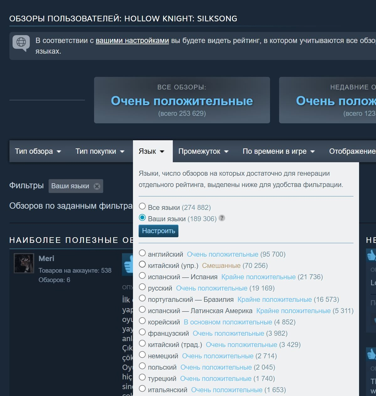Viewport: 376px width, 396px height.
Task: Open Meri's profile name link
Action: pos(46,259)
